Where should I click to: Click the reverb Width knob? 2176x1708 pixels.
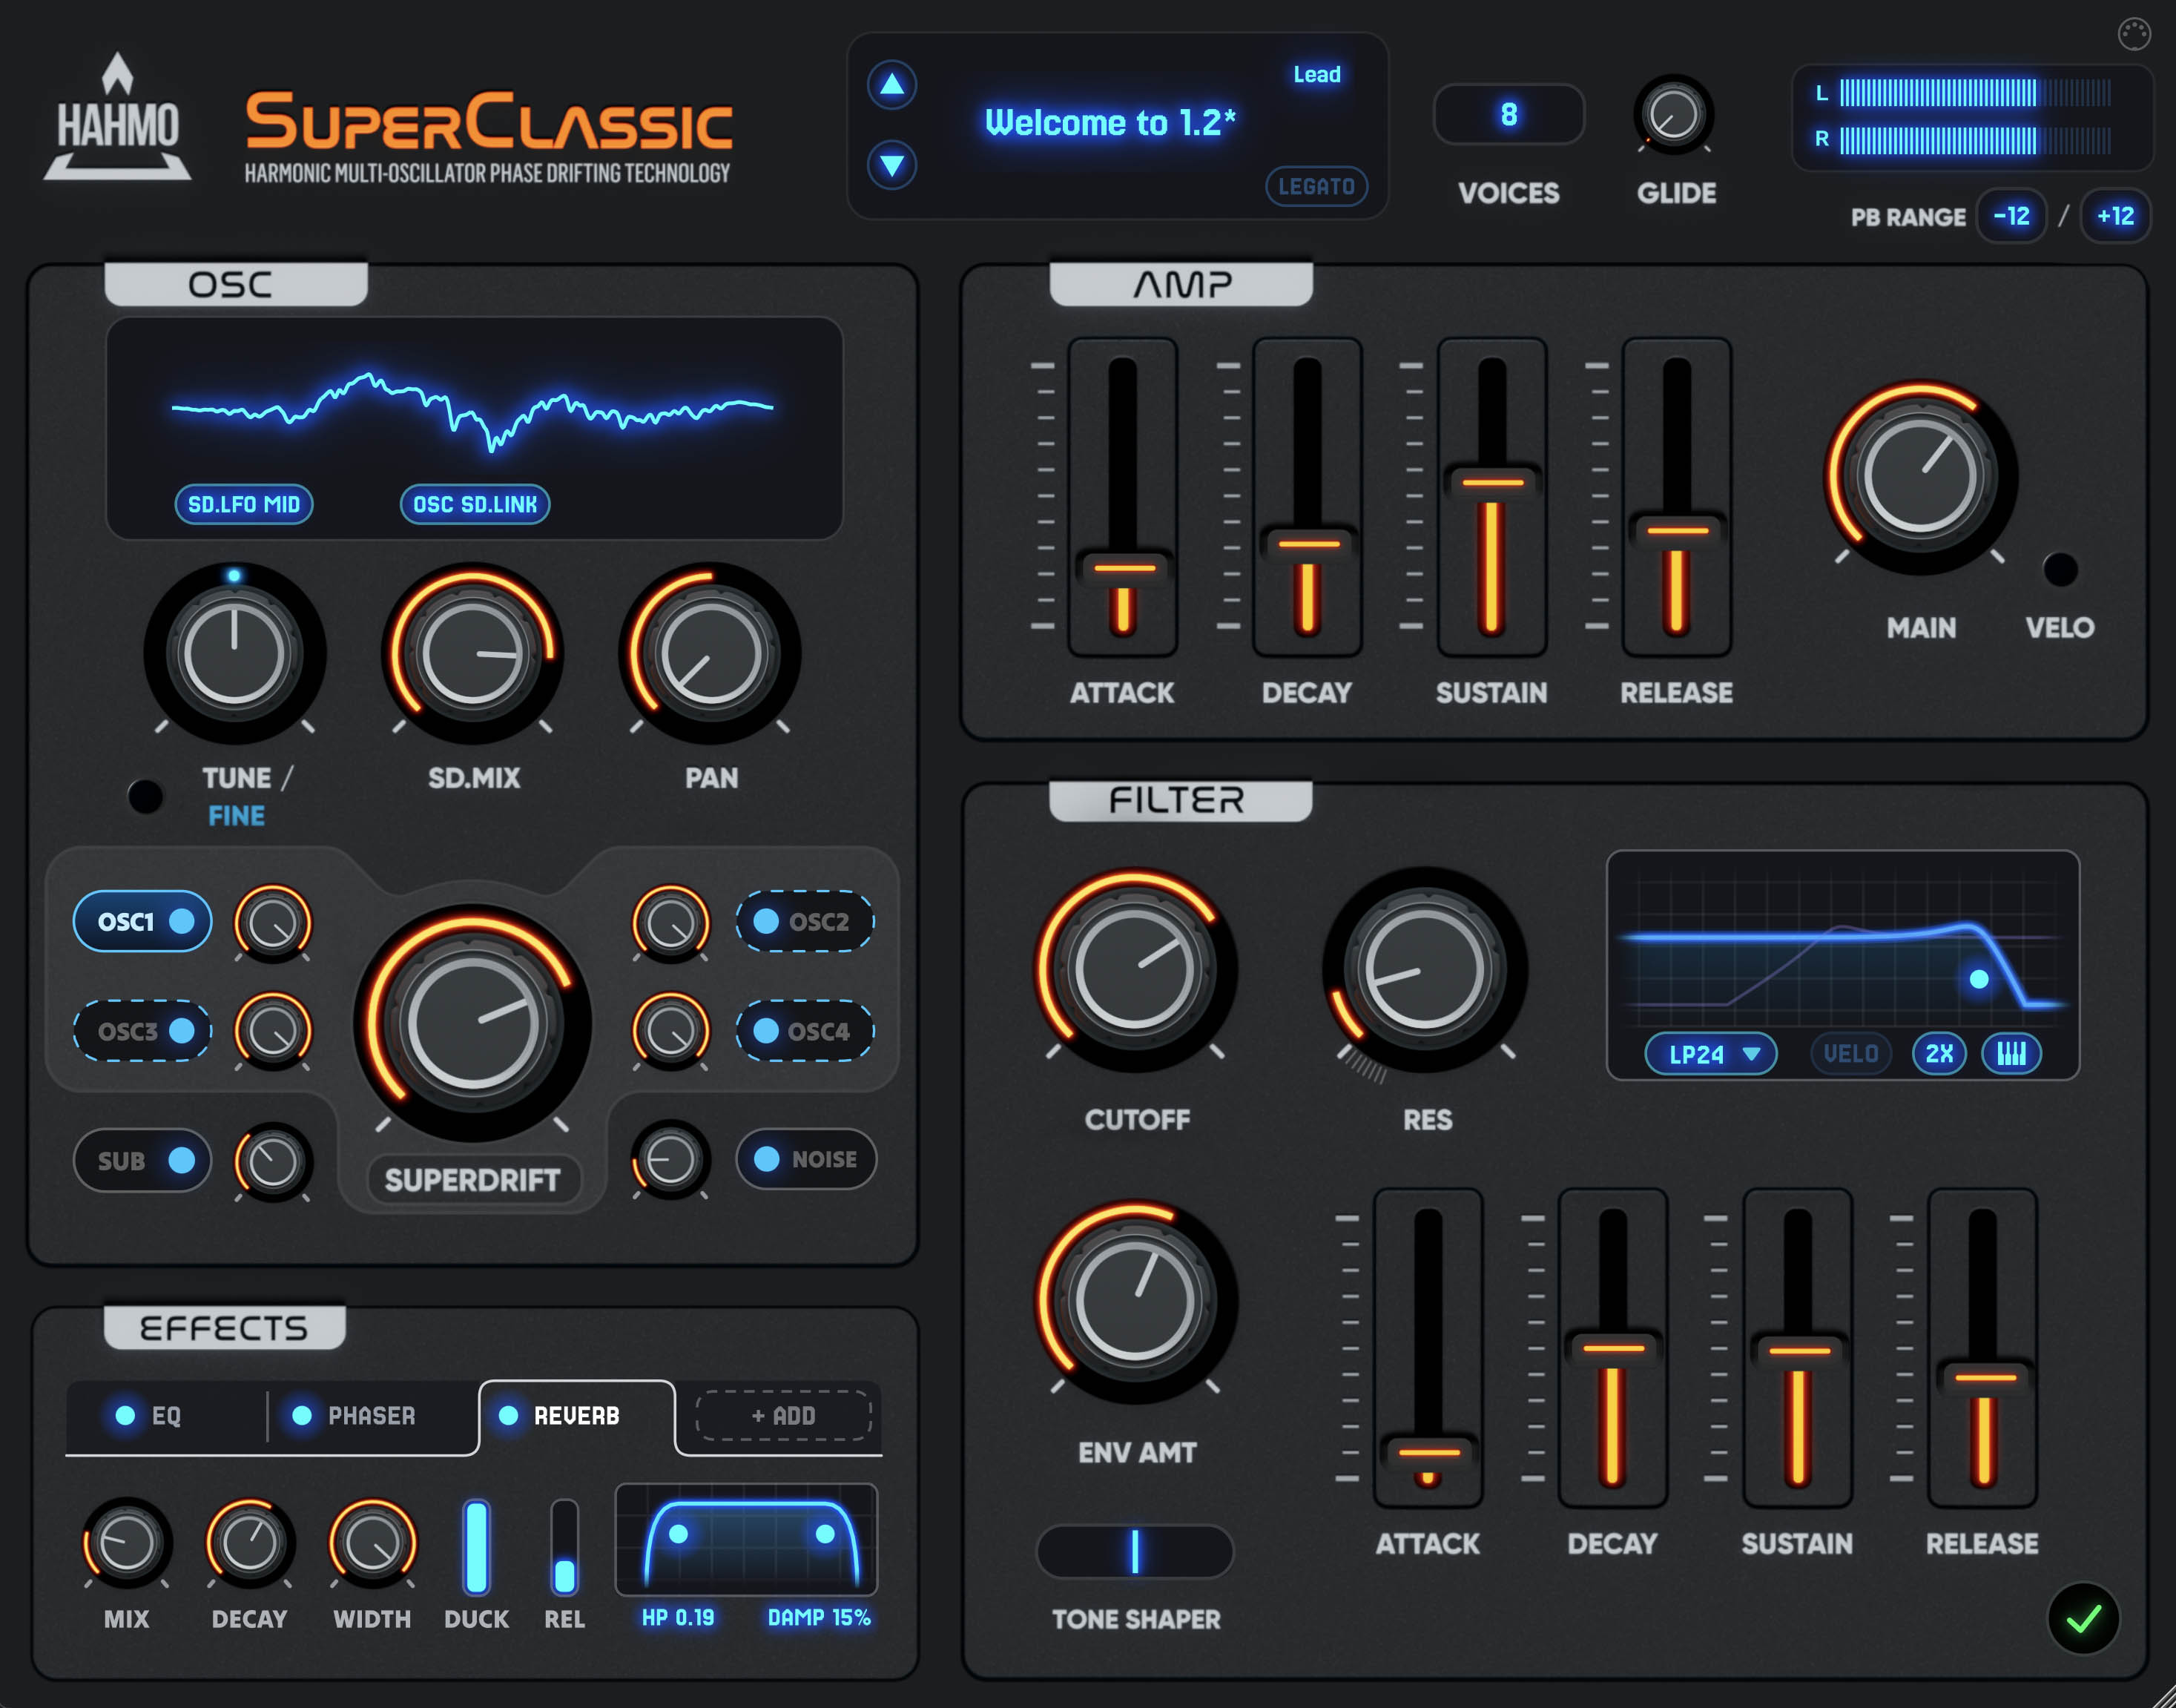[x=372, y=1543]
